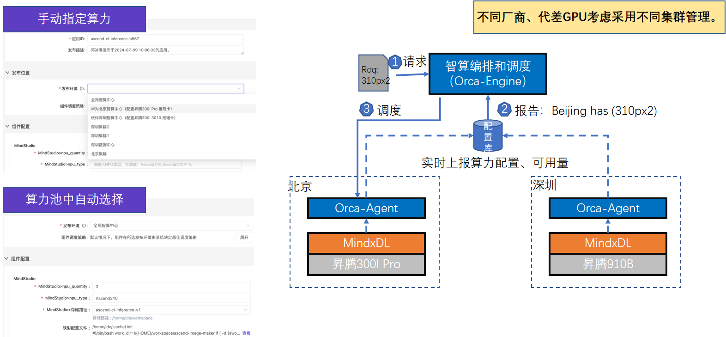Collapse the 发布位置 section
This screenshot has width=726, height=337.
pos(7,73)
